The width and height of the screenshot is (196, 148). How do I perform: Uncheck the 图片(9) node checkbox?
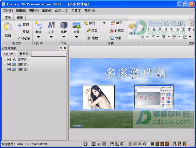pyautogui.click(x=9, y=69)
